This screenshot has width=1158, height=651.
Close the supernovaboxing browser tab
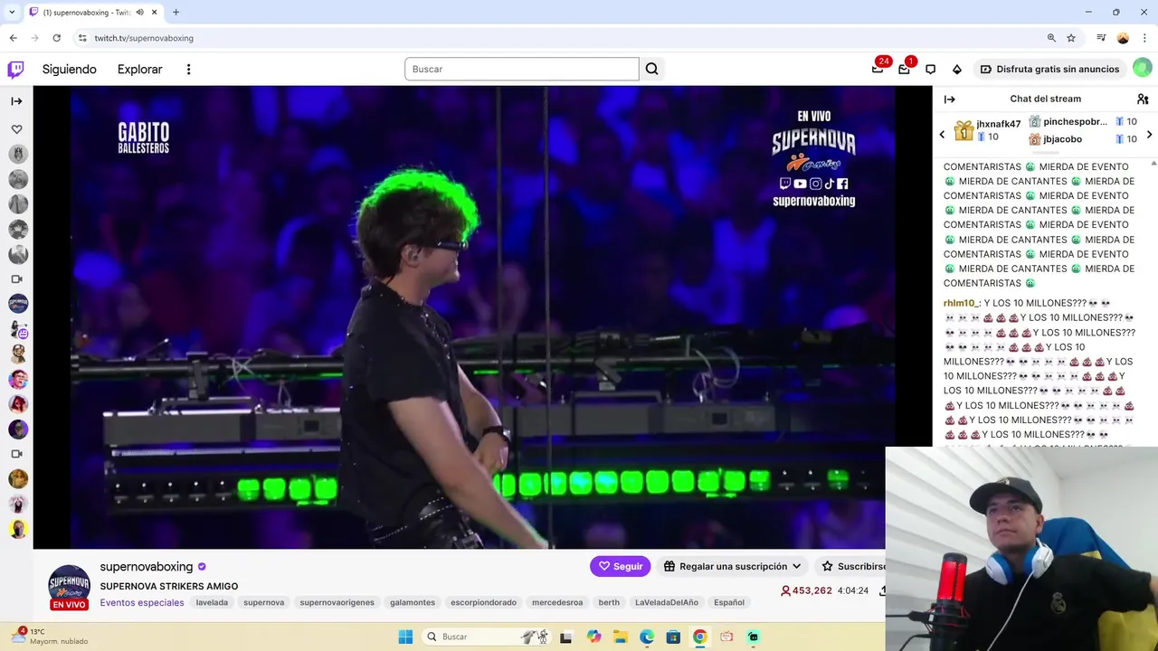coord(155,13)
